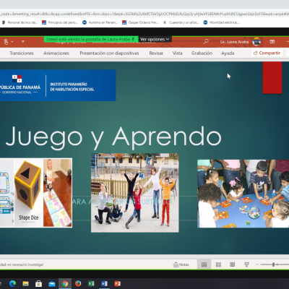
Task: Click the Laura Araba profile avatar
Action: 256,42
